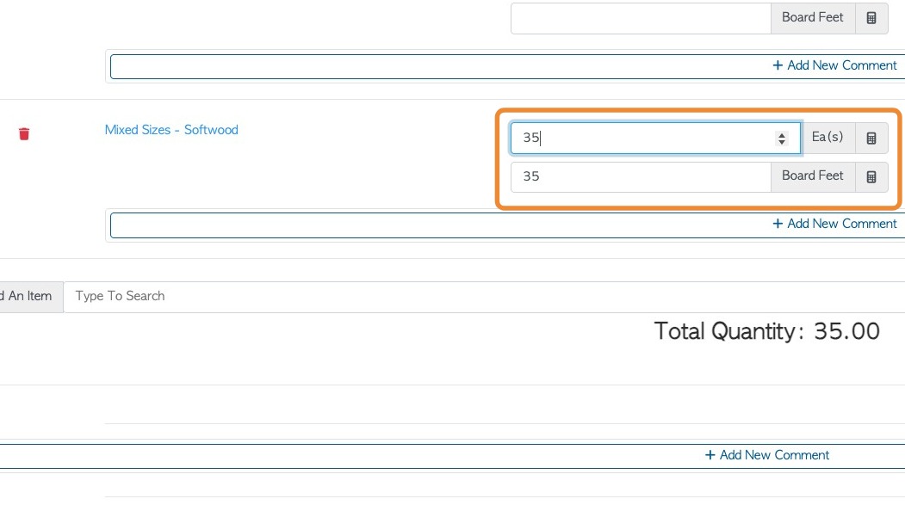905x505 pixels.
Task: Click Add New Comment text at page bottom
Action: pos(774,455)
